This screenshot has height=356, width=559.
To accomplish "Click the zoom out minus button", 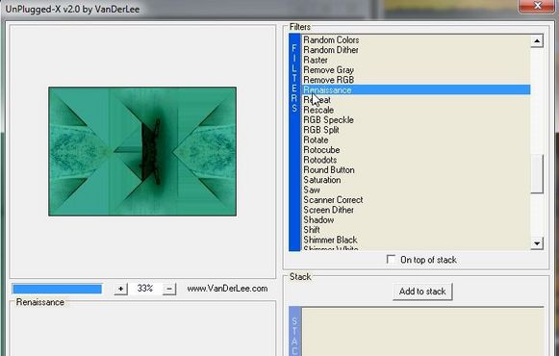I will (x=169, y=289).
